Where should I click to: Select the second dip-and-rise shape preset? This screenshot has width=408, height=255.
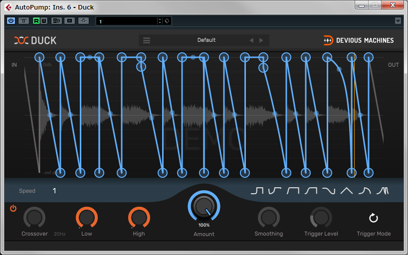click(x=275, y=191)
